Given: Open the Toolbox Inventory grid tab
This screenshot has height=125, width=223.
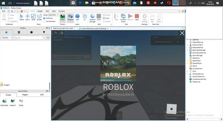Looking at the screenshot, I should click(19, 32).
